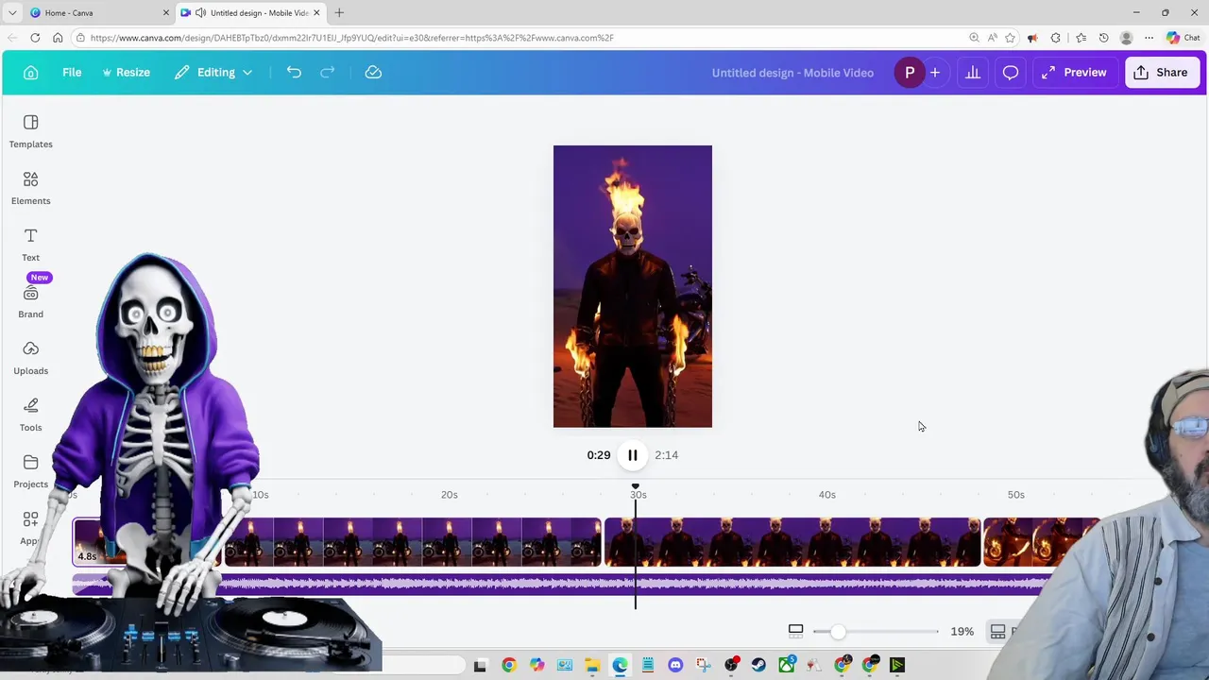
Task: Select the second video clip in timeline
Action: point(412,542)
